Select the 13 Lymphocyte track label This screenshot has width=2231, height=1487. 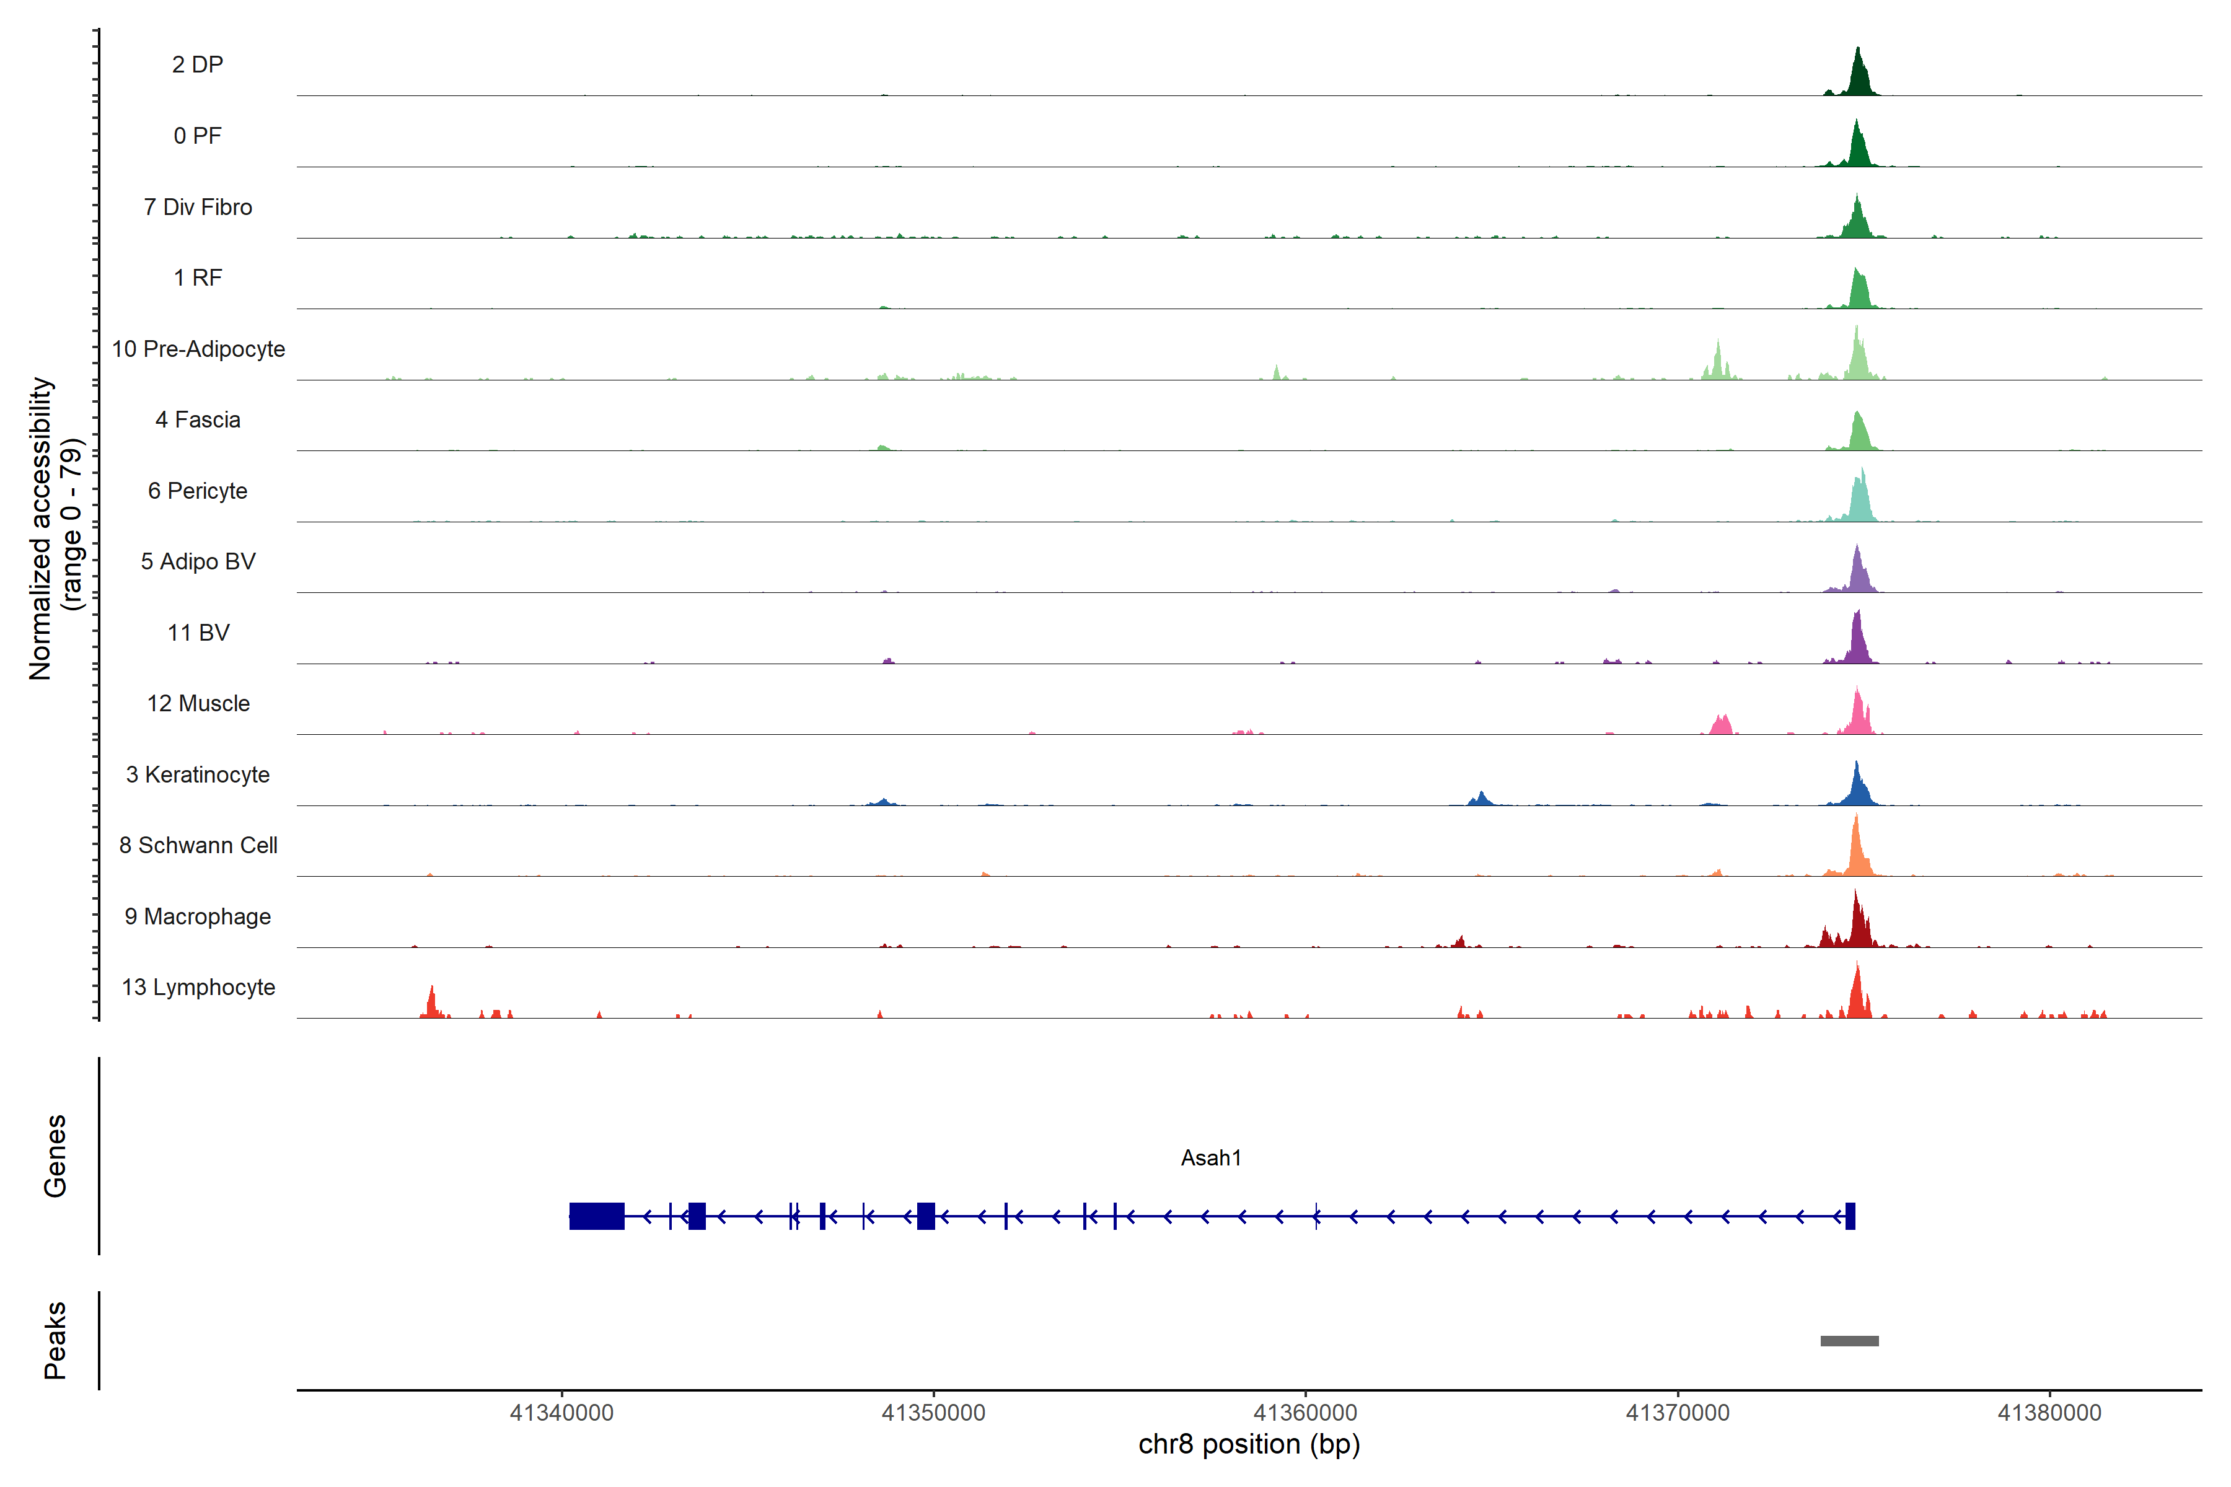198,987
